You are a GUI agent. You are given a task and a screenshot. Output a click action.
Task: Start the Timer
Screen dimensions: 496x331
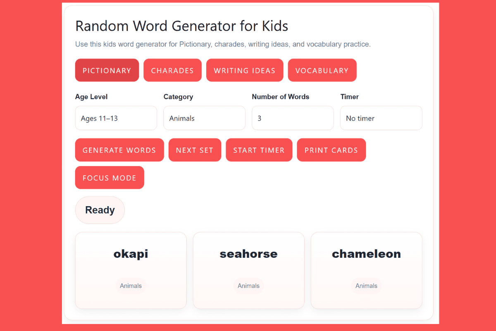pos(259,150)
